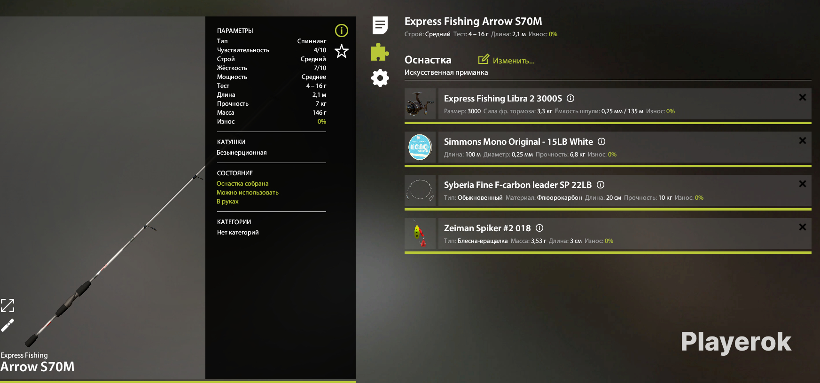Viewport: 820px width, 383px height.
Task: Select the Syberia Fine F-carbon leader SP 22LB title
Action: point(518,185)
